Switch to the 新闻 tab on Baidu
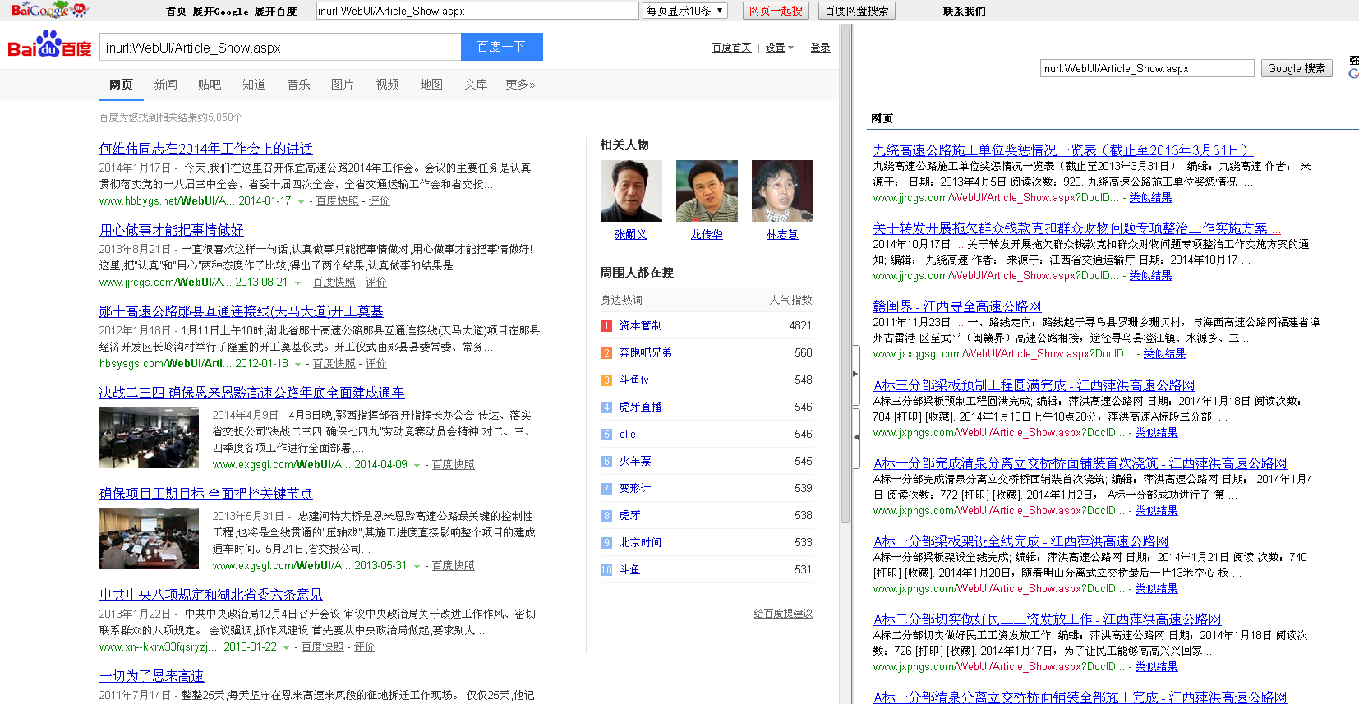 165,85
